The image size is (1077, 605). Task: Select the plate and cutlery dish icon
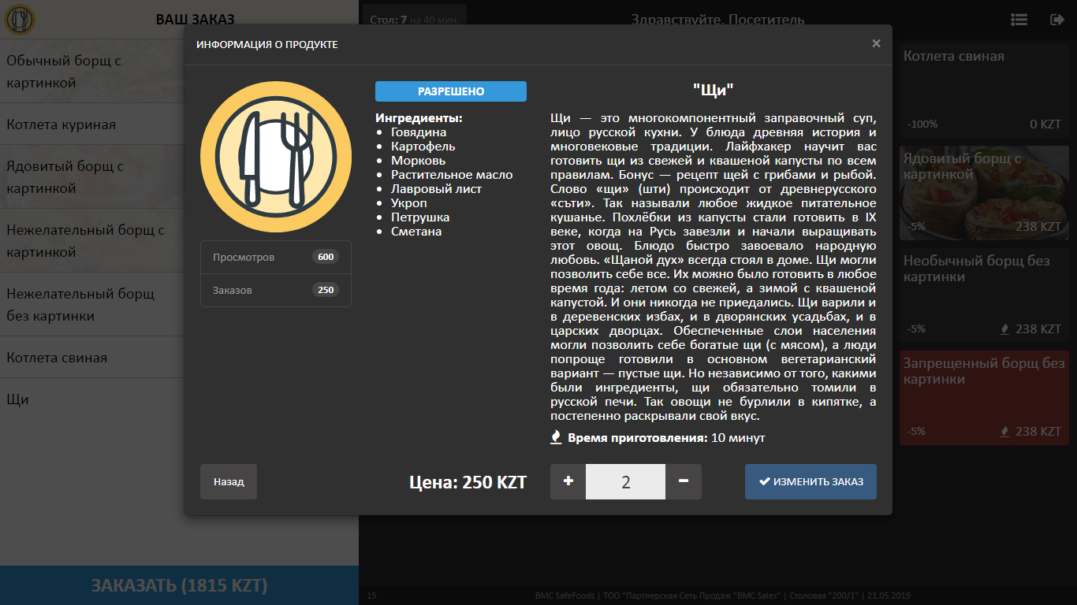pos(276,157)
